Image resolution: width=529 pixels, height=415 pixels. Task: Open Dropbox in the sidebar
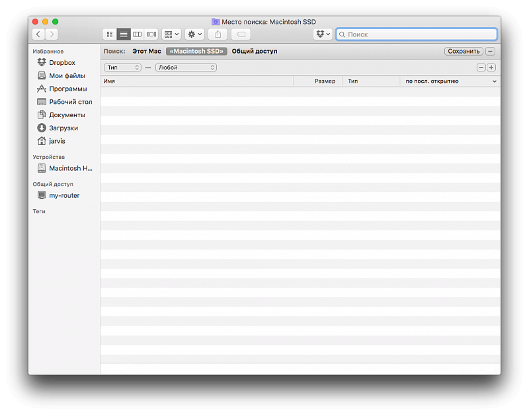(x=61, y=63)
